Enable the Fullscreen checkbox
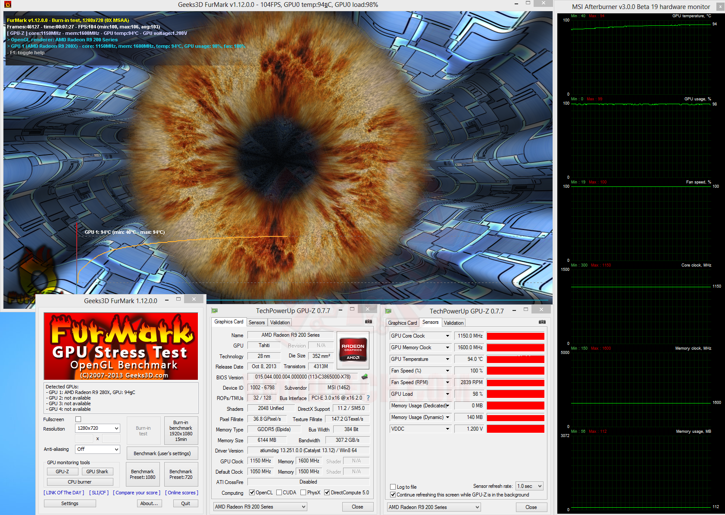This screenshot has width=725, height=515. click(78, 419)
